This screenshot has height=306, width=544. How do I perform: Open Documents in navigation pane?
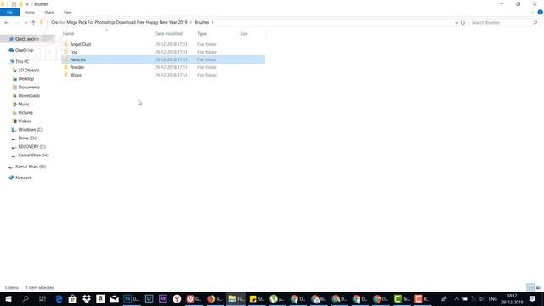(29, 87)
